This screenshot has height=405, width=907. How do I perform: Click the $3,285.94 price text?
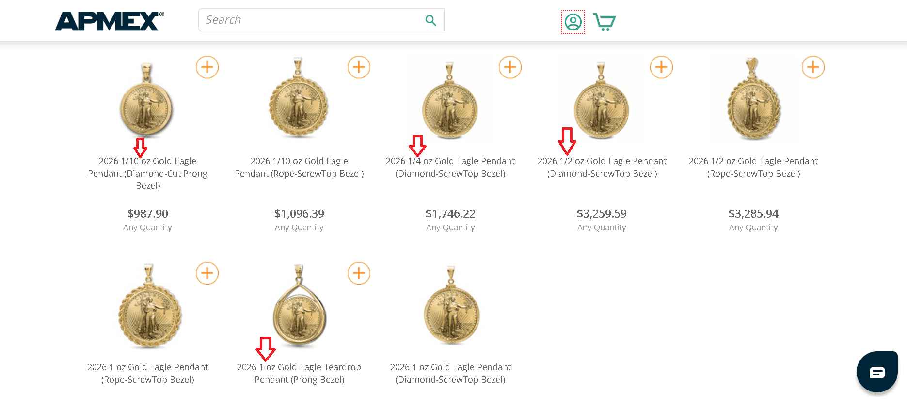[x=753, y=213]
